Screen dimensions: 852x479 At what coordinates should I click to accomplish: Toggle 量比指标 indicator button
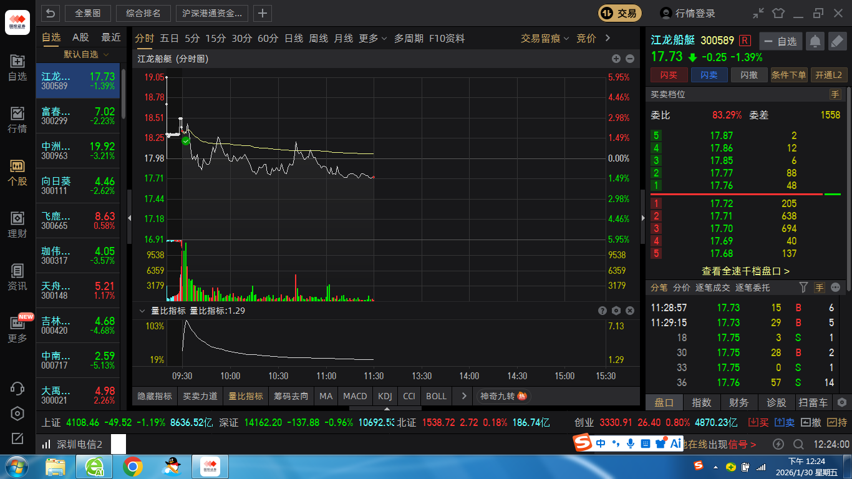click(246, 396)
